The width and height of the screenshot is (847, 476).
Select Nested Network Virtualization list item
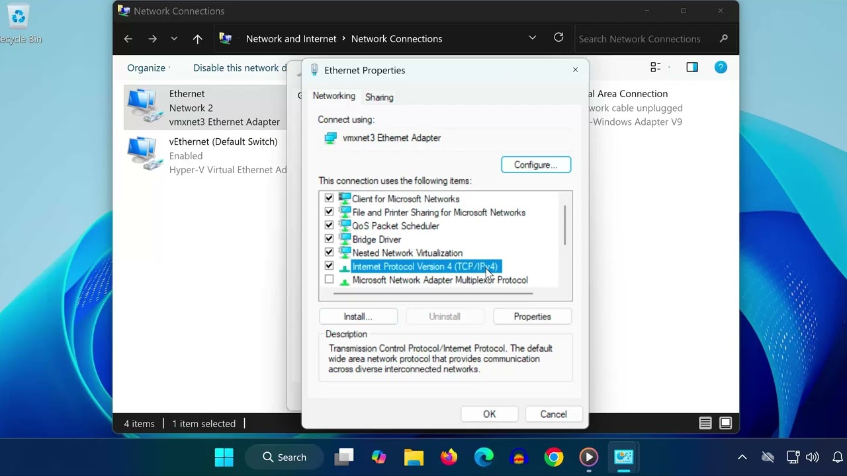(408, 253)
